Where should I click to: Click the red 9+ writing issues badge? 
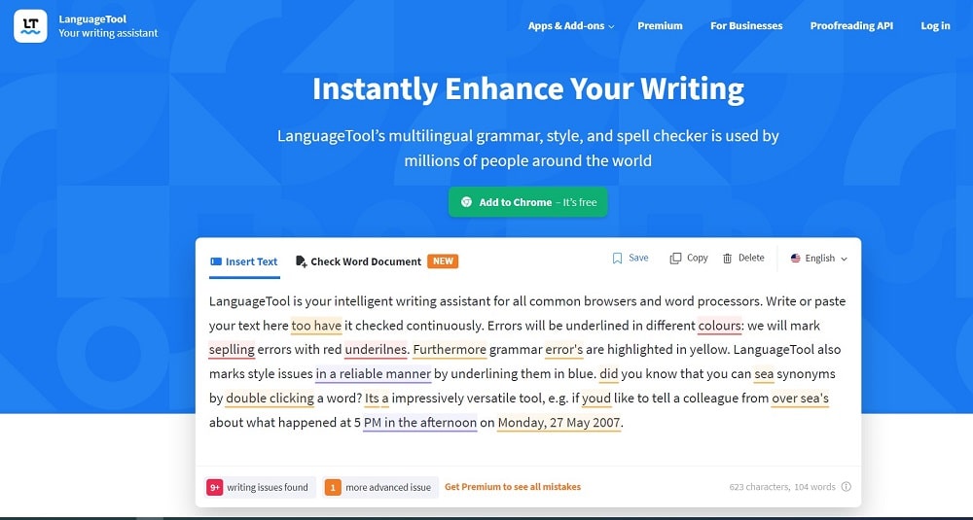click(x=215, y=487)
